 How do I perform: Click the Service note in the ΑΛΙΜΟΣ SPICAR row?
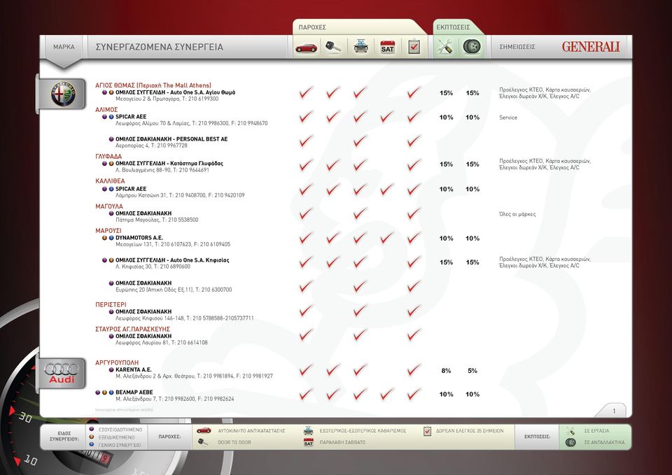pos(508,118)
